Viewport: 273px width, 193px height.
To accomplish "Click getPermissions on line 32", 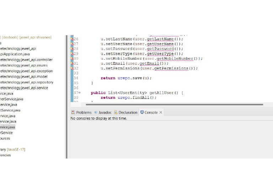I will tap(171, 68).
